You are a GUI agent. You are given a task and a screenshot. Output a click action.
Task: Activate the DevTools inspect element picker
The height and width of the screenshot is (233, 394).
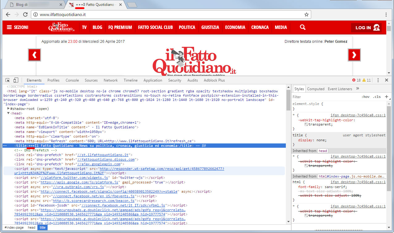[8, 80]
